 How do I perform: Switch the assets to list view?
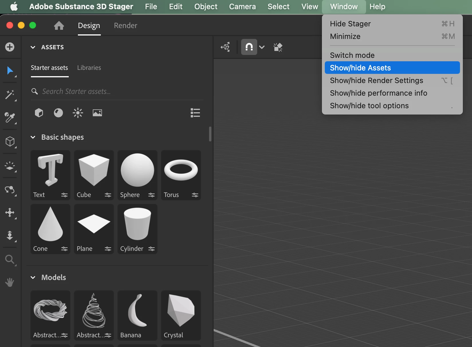point(195,113)
